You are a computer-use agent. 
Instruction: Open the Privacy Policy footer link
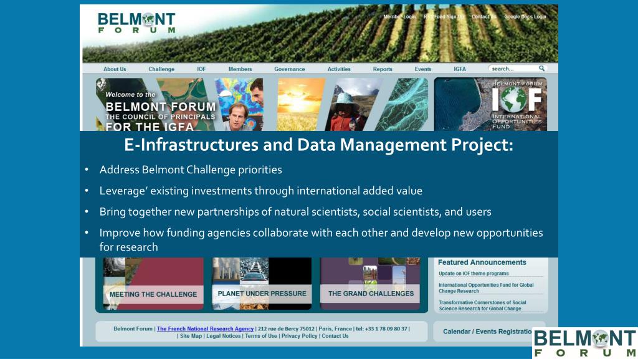299,336
